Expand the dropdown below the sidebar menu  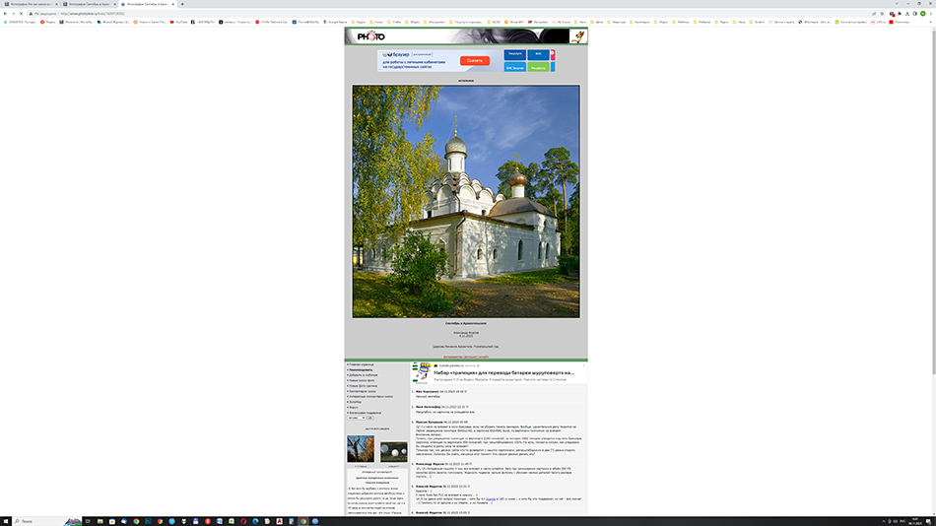click(357, 418)
